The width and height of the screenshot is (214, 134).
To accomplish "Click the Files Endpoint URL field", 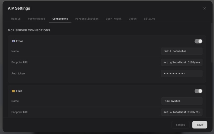I will click(x=182, y=112).
